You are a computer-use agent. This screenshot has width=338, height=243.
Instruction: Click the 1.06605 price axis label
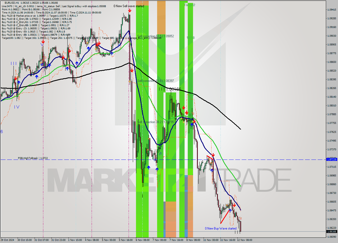pyautogui.click(x=332, y=202)
